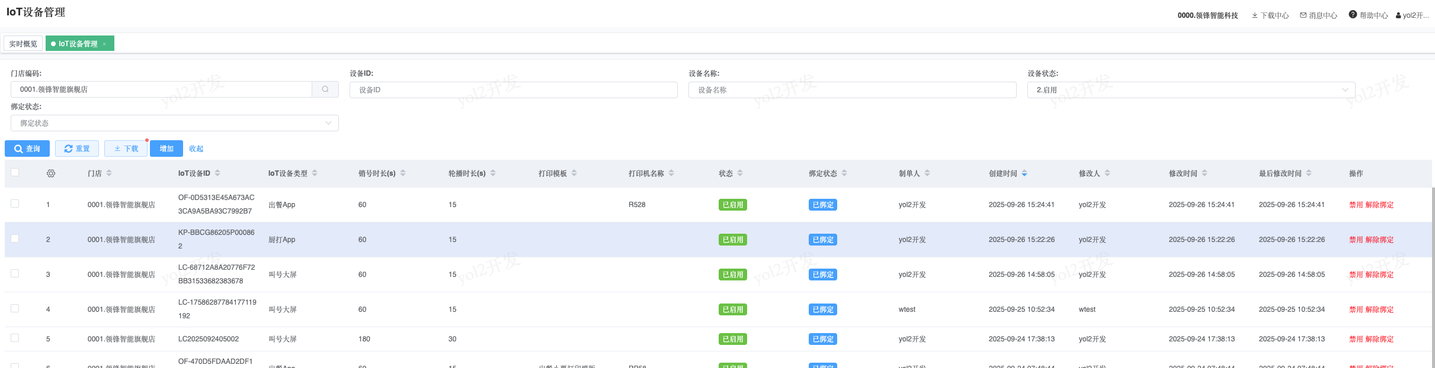
Task: Toggle the select-all checkbox in table header
Action: [15, 172]
